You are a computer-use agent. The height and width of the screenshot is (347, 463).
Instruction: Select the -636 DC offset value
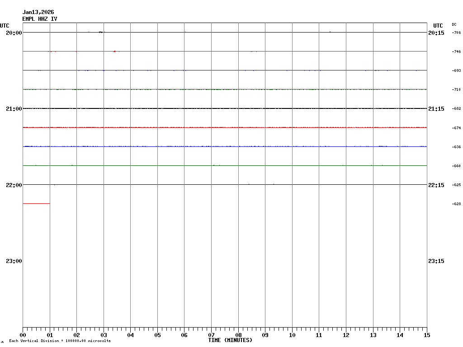(x=456, y=147)
